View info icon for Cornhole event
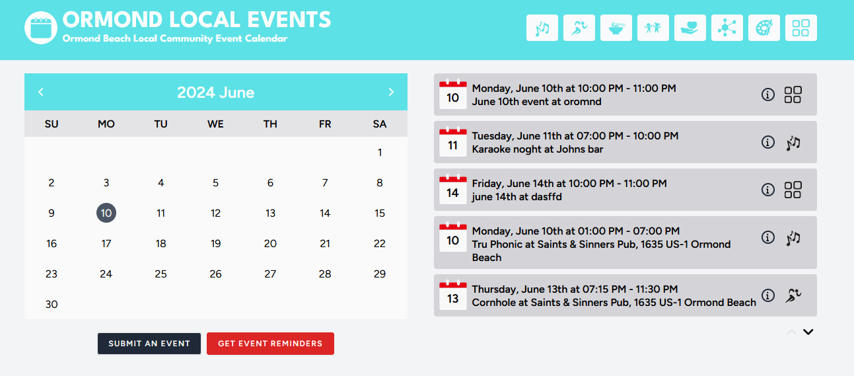The width and height of the screenshot is (854, 376). (767, 295)
